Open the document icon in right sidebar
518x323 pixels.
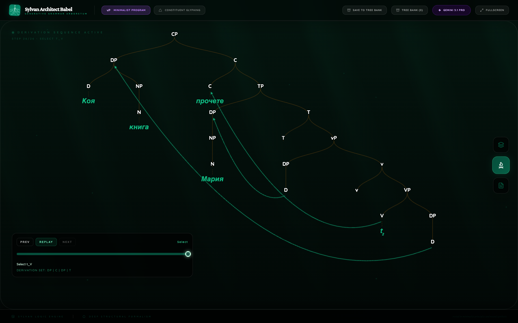(x=501, y=186)
